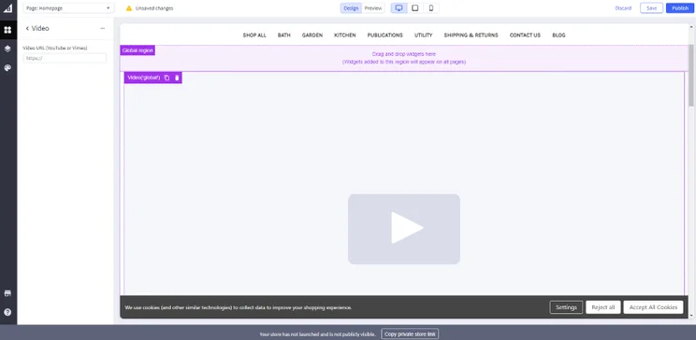
Task: Open the CONTACT US menu item
Action: pos(525,35)
